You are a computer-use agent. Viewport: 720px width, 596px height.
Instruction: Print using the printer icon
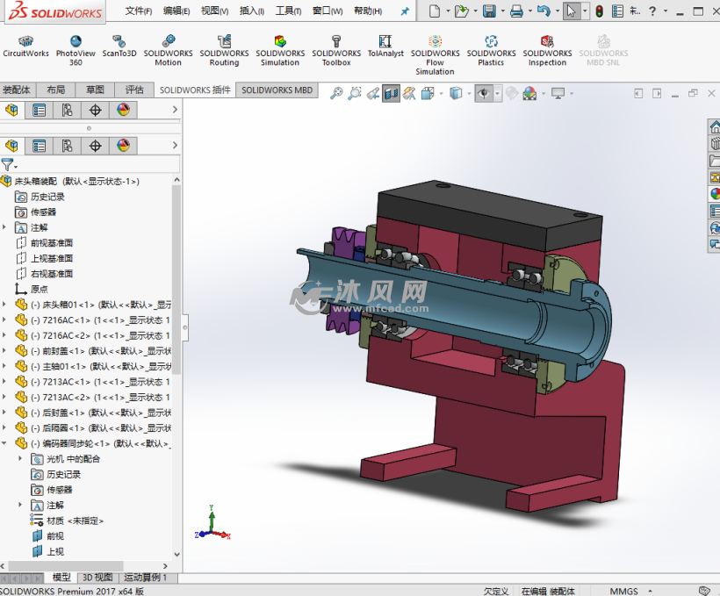(516, 11)
